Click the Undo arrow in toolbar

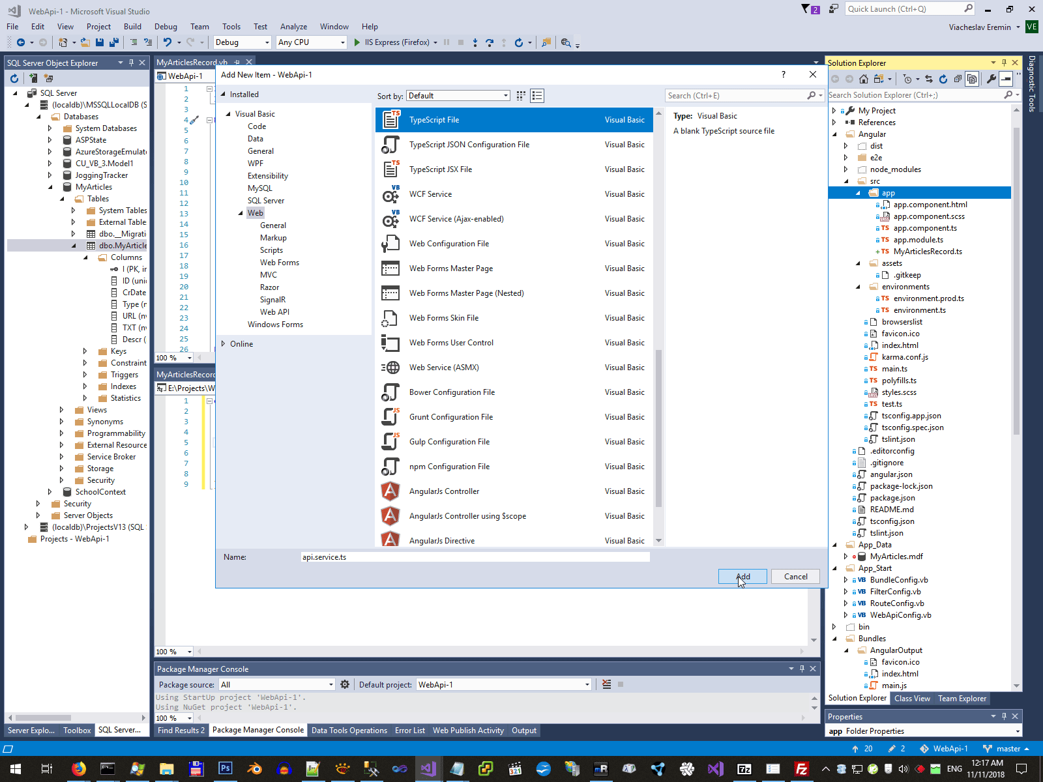pyautogui.click(x=168, y=42)
